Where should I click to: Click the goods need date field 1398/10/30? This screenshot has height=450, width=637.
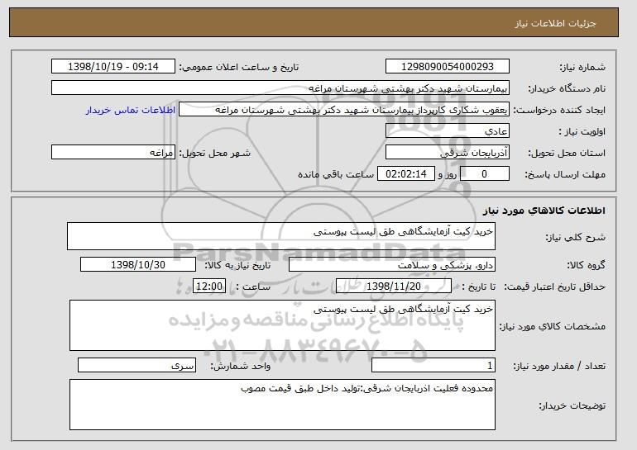pyautogui.click(x=138, y=265)
